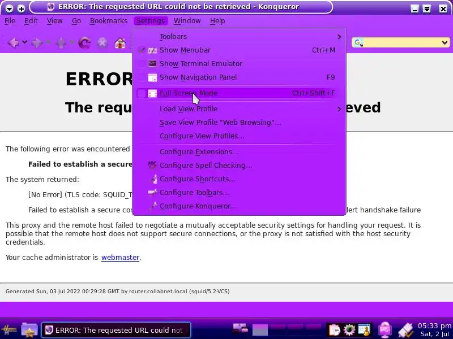Open the Klipper clipboard tray icon
Screen dimensions: 453x339
point(335,330)
